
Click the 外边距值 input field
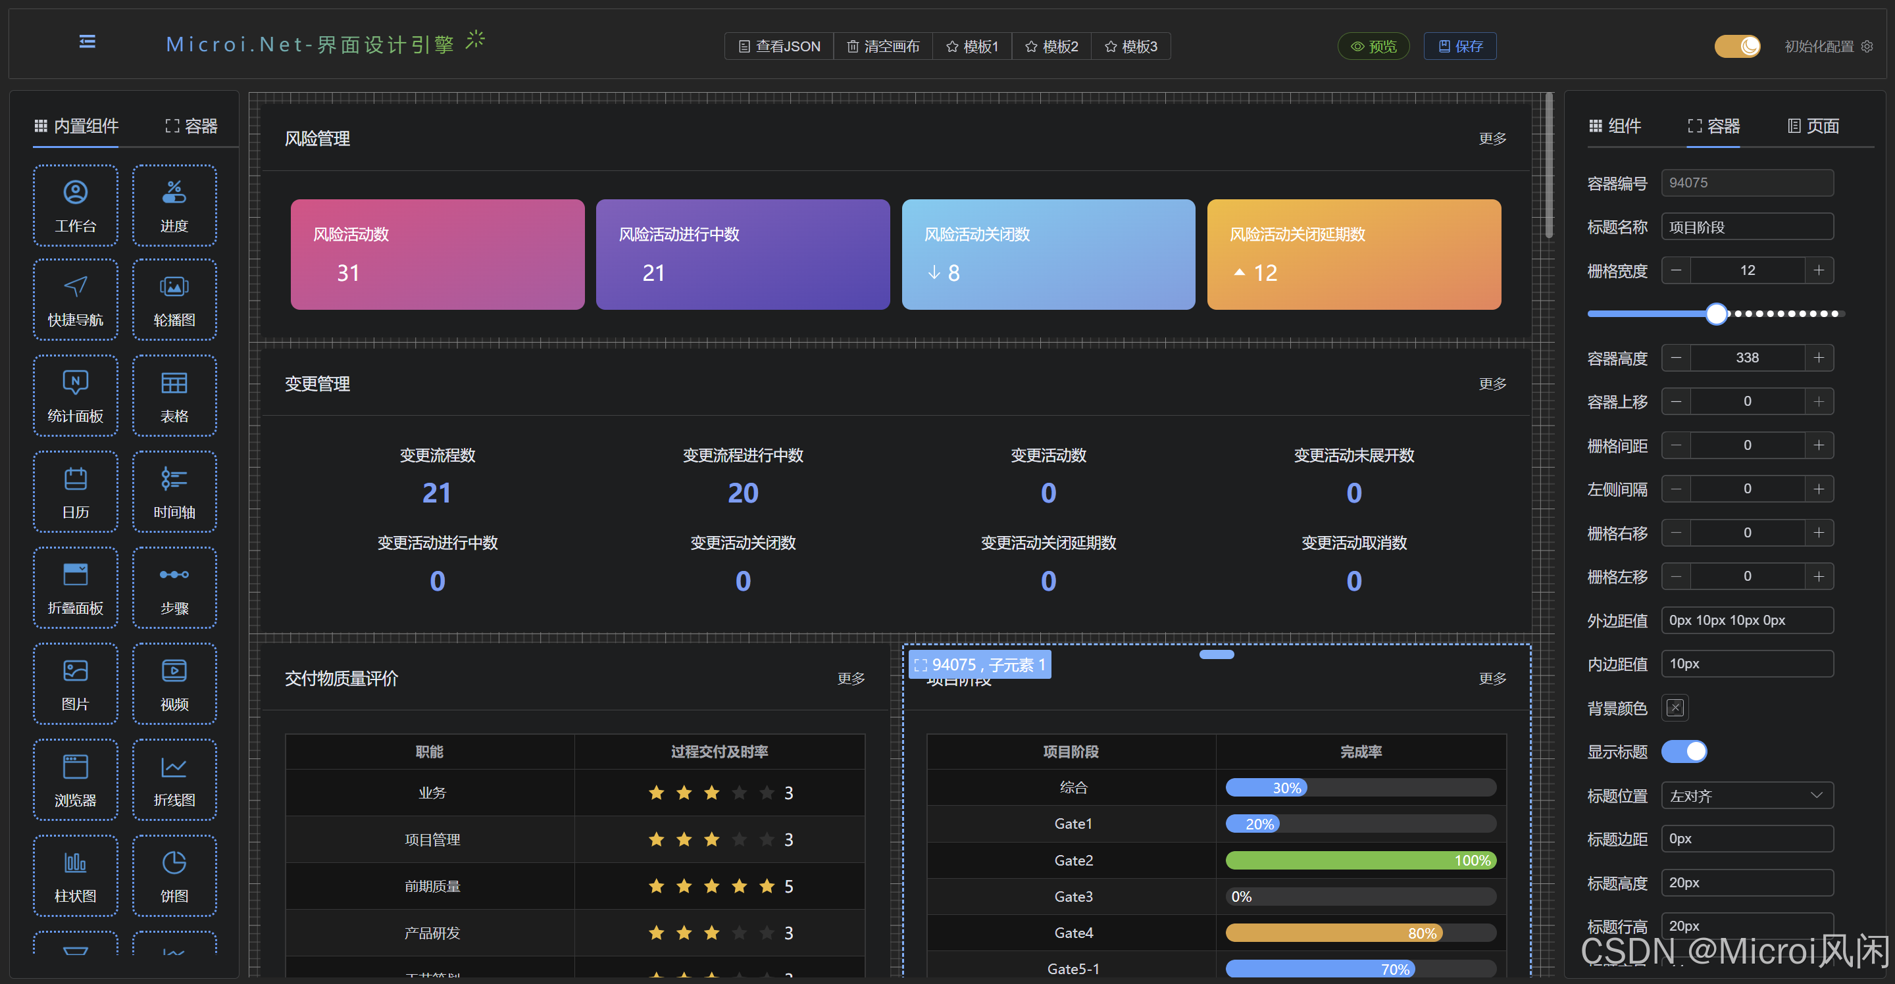coord(1747,621)
